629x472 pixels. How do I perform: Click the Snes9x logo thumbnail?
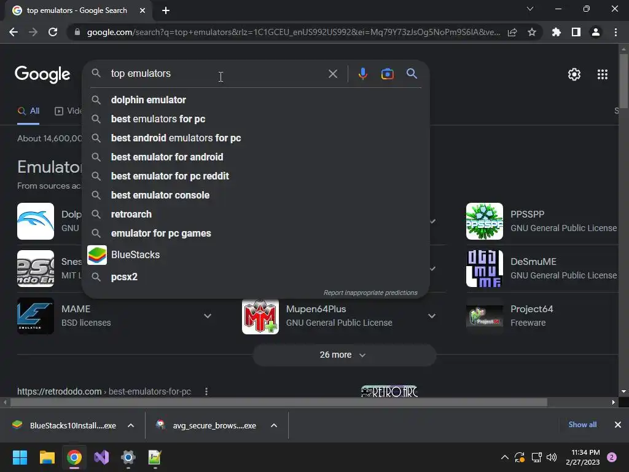36,269
